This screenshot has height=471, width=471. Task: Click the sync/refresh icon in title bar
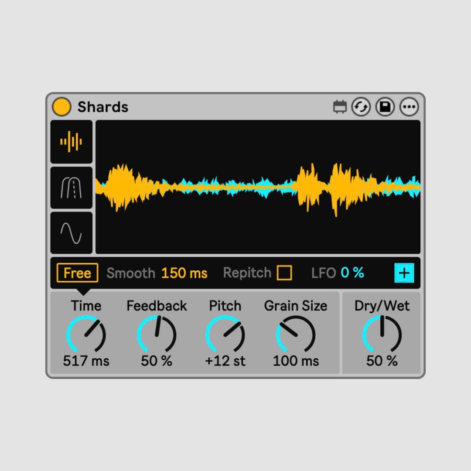(362, 106)
